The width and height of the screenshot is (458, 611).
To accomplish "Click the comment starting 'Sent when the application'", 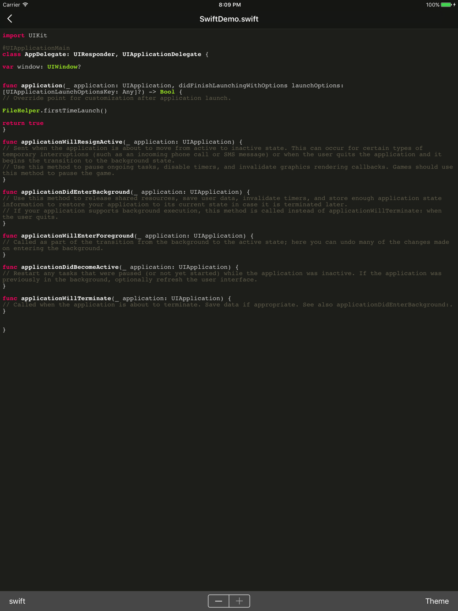I will tap(222, 154).
